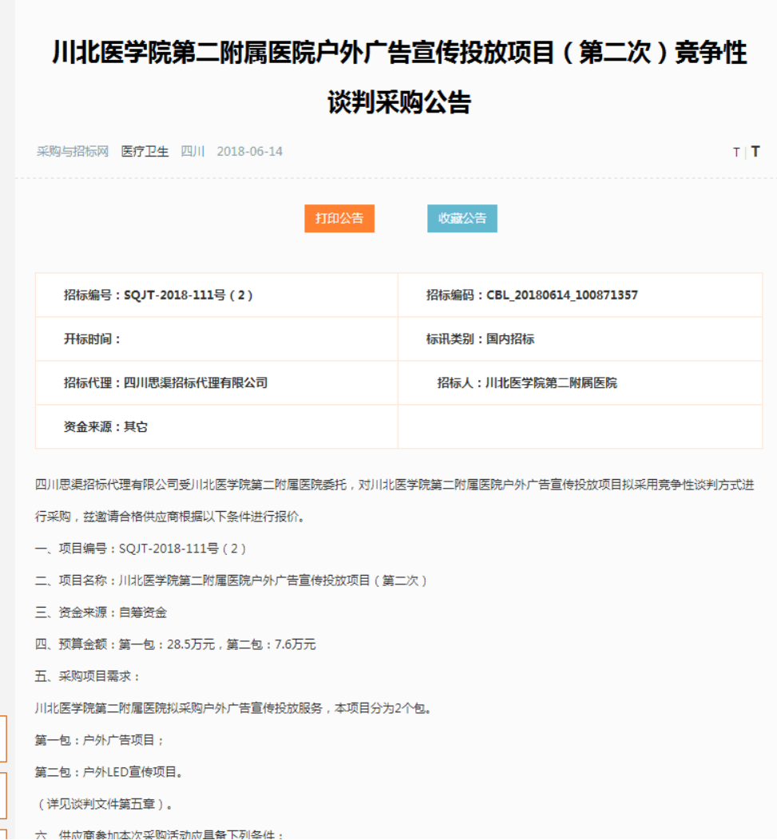Click 招标代理：四川思渠招标代理有限公司 cell
777x840 pixels.
[216, 383]
